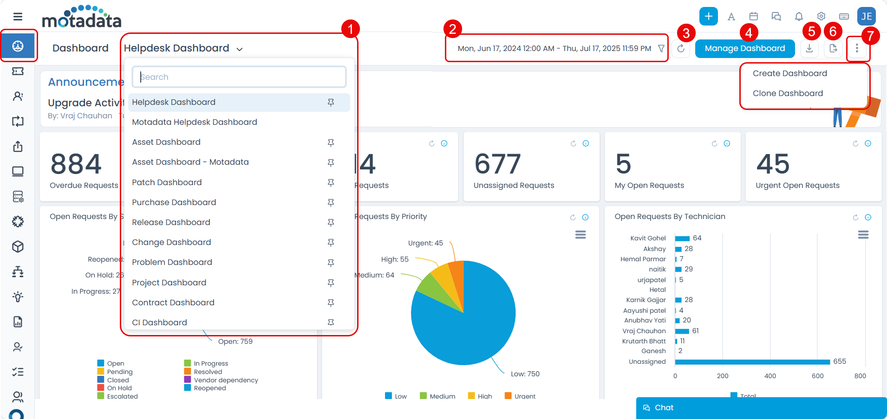Click the Manage Dashboard button
The width and height of the screenshot is (887, 419).
click(x=744, y=49)
